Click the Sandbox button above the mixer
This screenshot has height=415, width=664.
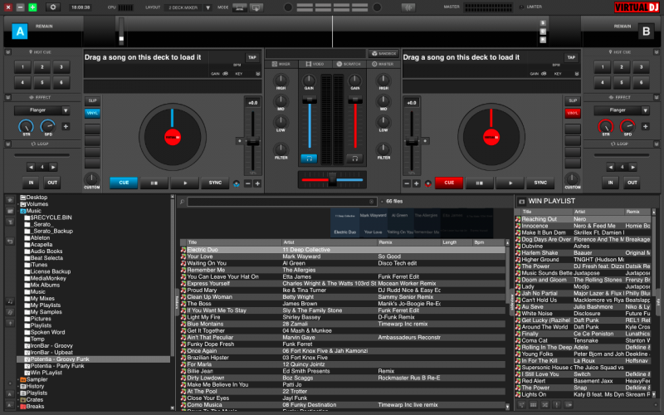pyautogui.click(x=384, y=53)
